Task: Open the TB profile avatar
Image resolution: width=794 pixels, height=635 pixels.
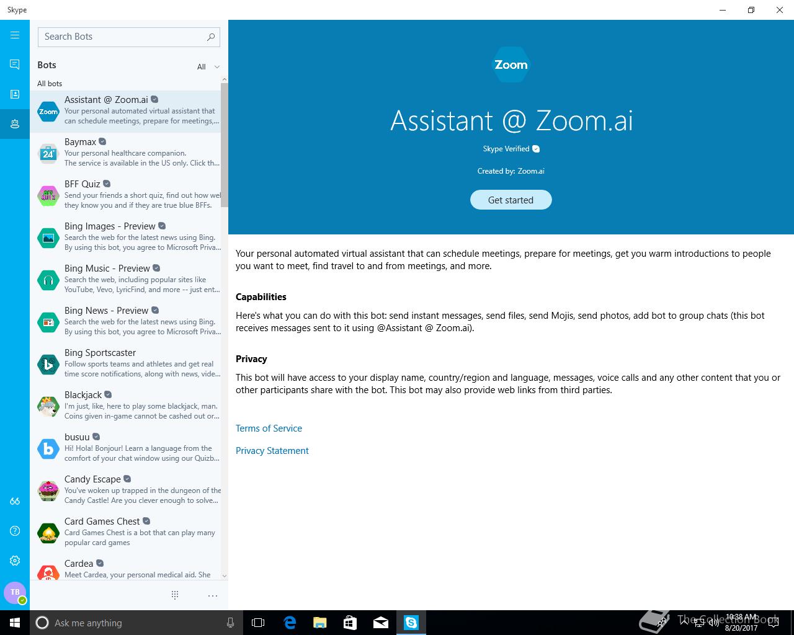Action: pos(15,592)
